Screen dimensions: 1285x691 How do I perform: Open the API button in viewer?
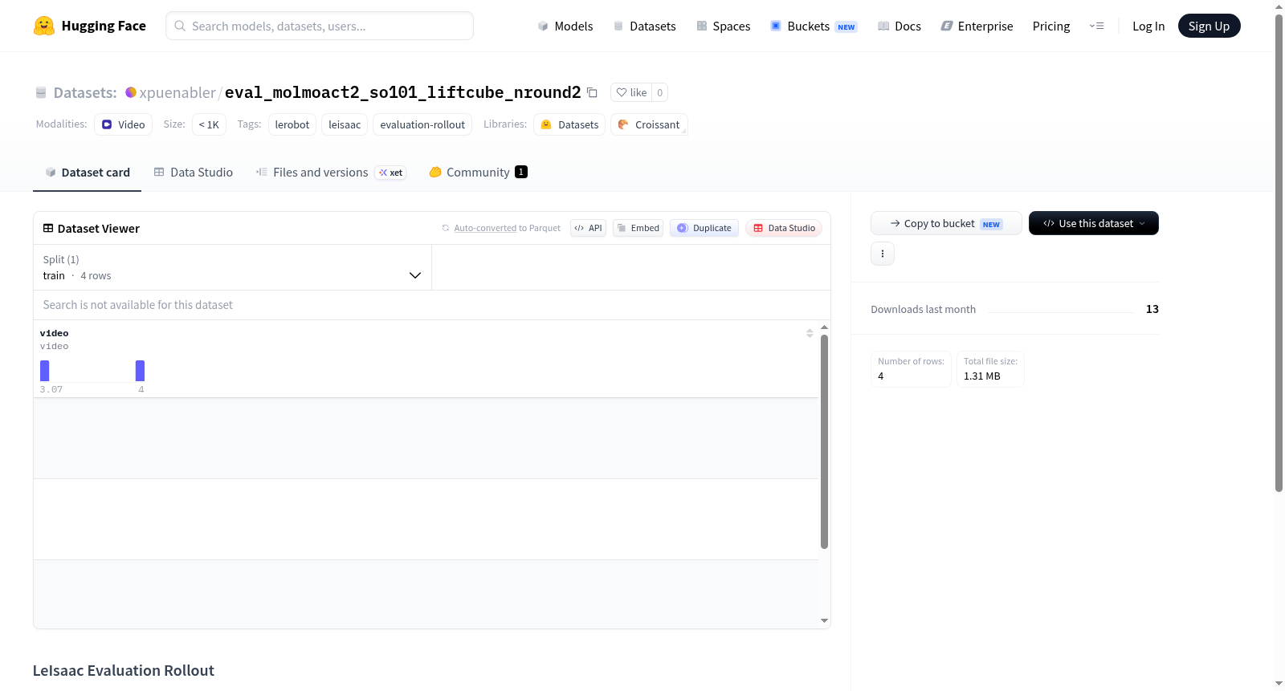tap(588, 228)
